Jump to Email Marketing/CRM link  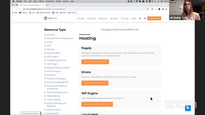[57, 82]
